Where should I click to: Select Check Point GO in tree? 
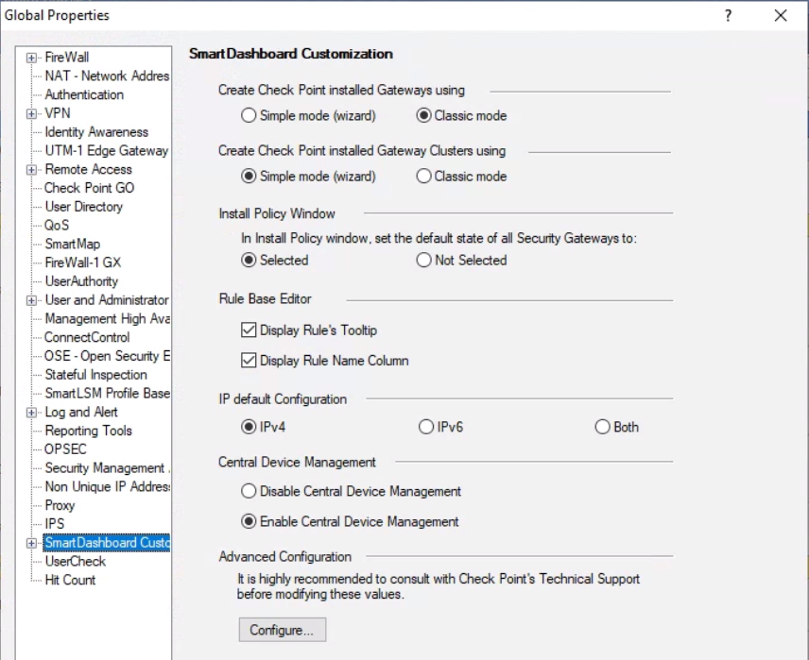(x=89, y=188)
